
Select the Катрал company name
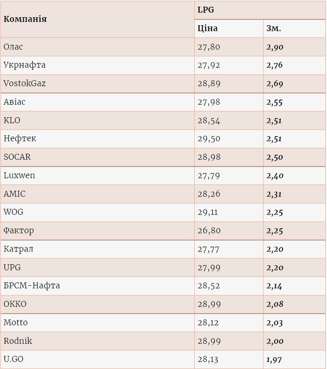[x=18, y=249]
